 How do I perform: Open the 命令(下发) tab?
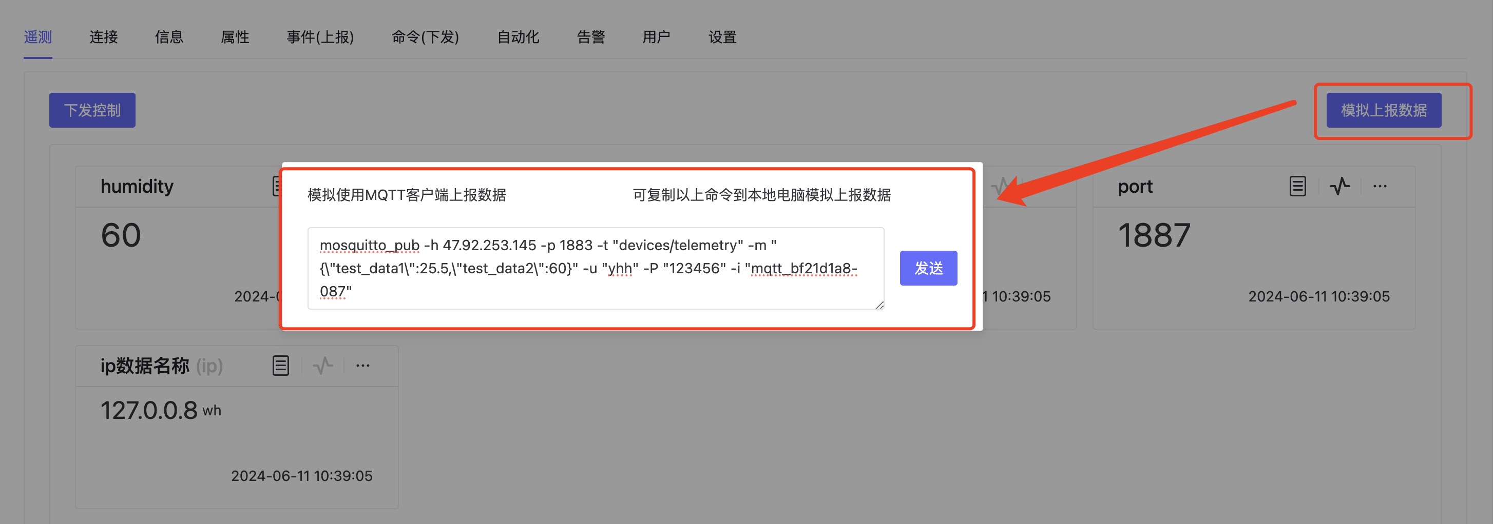click(x=425, y=37)
